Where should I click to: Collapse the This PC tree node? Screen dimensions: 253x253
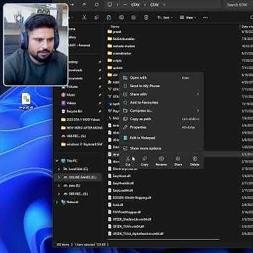[57, 161]
